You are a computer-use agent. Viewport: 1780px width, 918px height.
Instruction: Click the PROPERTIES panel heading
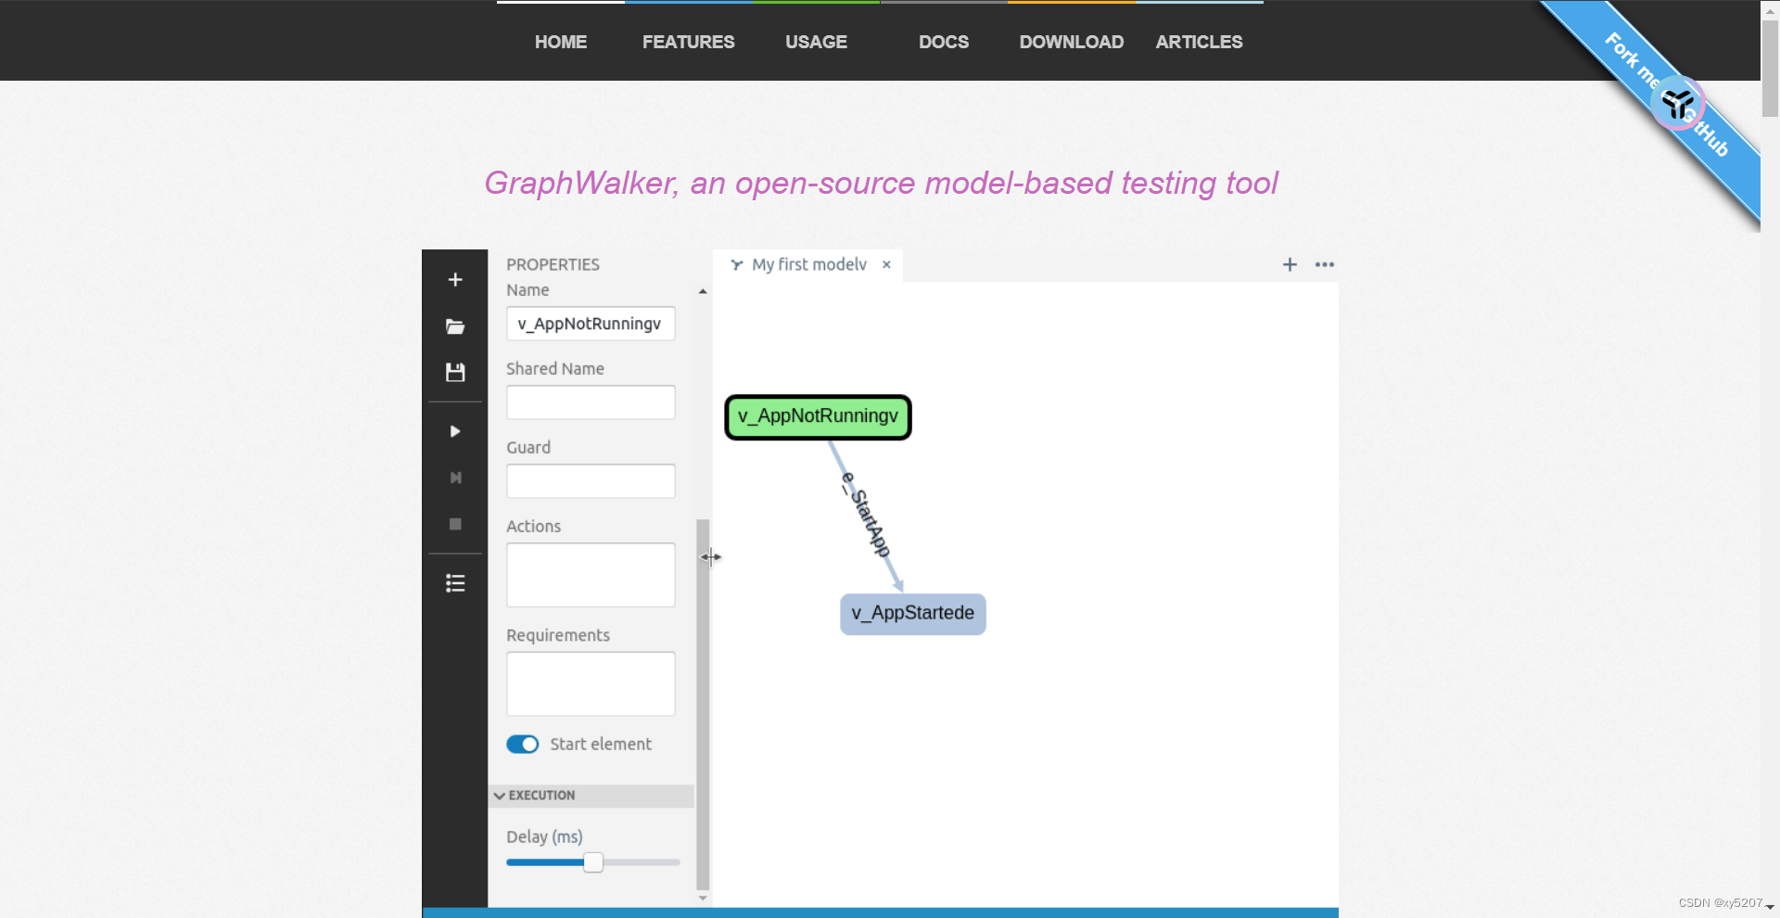pyautogui.click(x=553, y=264)
